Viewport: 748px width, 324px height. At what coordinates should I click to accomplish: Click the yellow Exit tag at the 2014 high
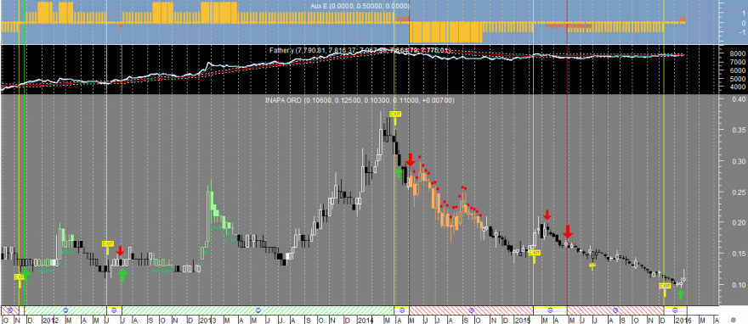395,115
